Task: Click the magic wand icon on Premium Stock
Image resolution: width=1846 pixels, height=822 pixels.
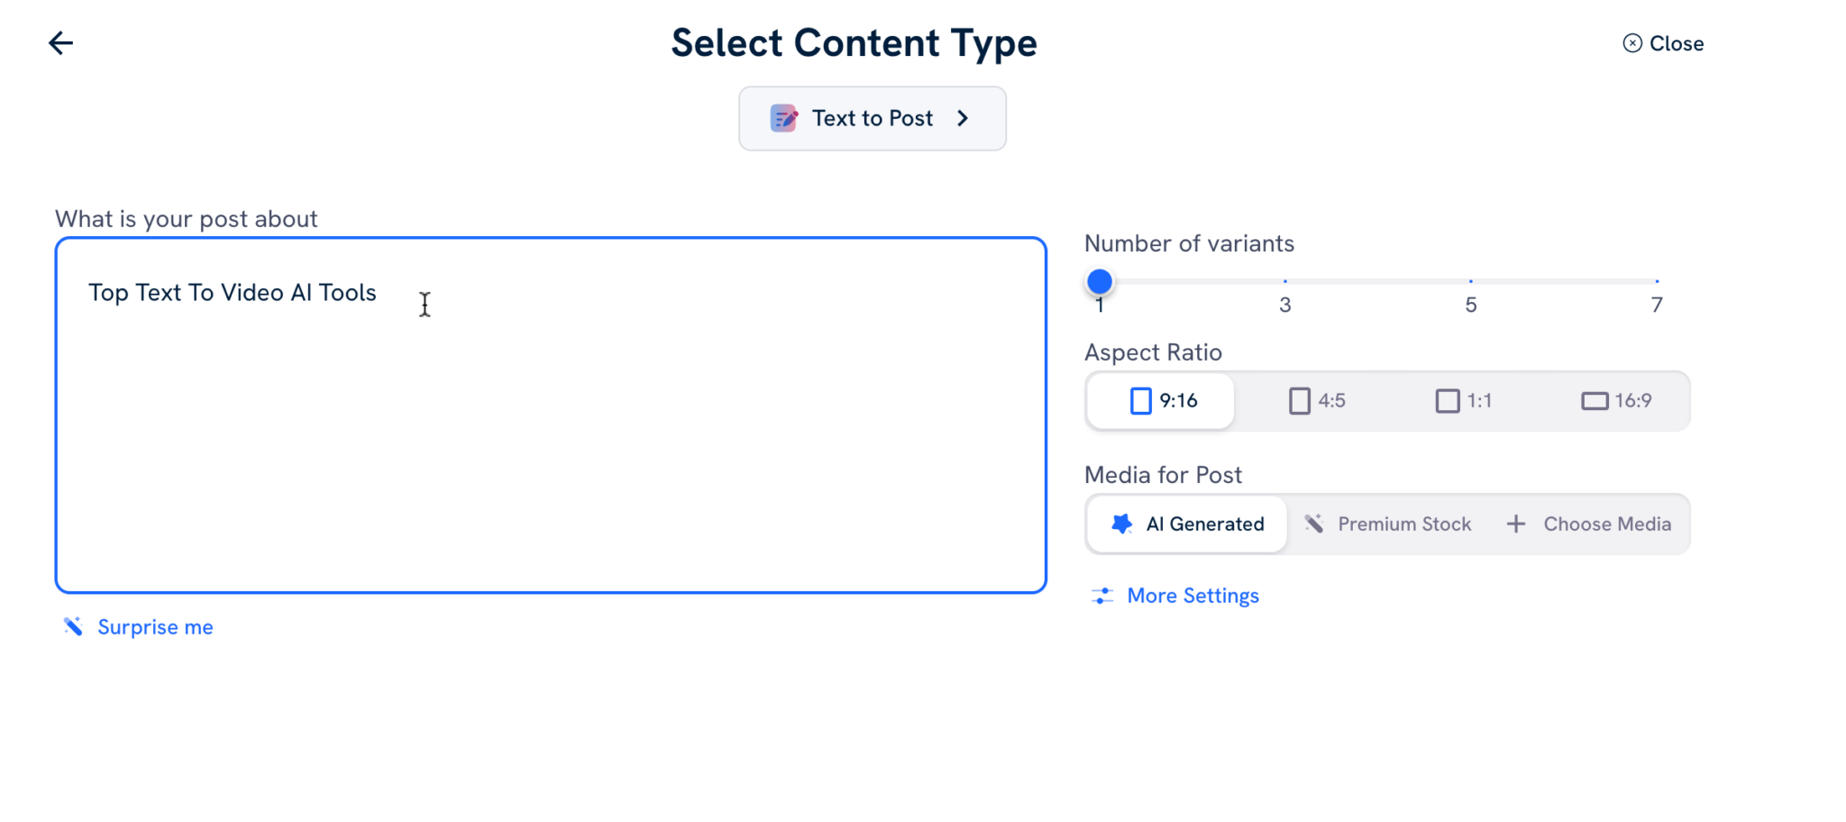Action: (1314, 523)
